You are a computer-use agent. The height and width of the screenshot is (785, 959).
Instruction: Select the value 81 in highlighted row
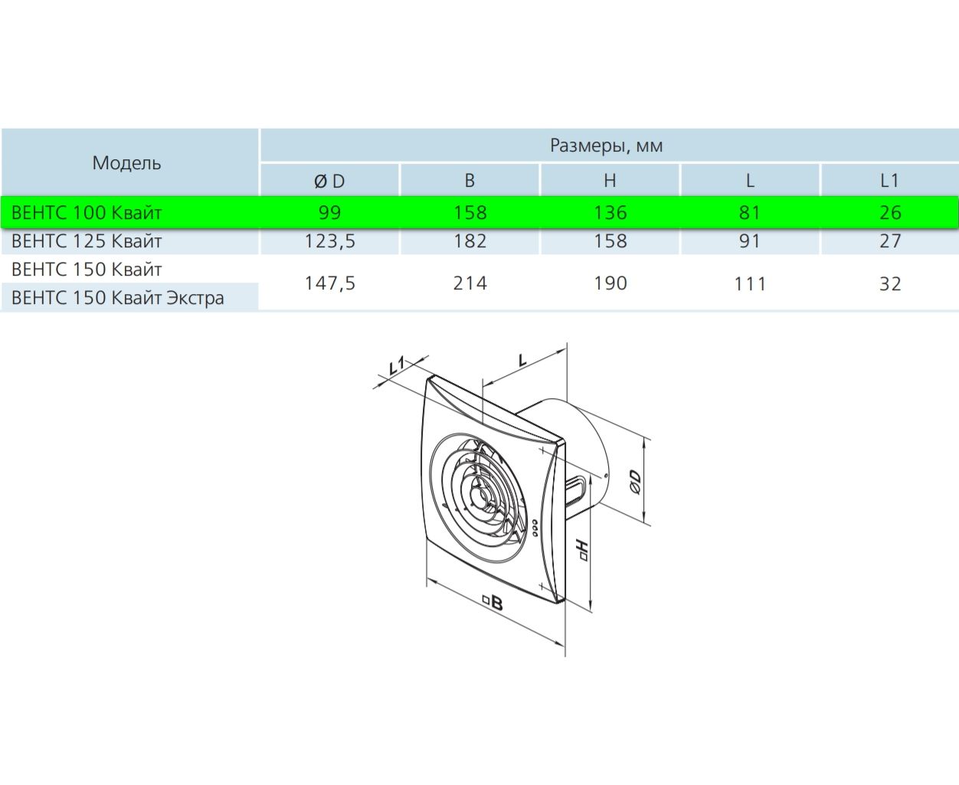pyautogui.click(x=750, y=212)
